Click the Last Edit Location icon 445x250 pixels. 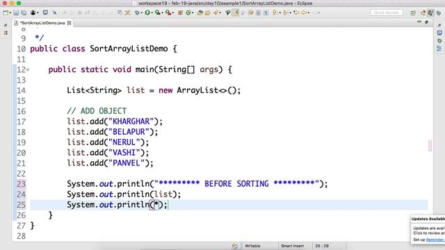click(x=296, y=12)
